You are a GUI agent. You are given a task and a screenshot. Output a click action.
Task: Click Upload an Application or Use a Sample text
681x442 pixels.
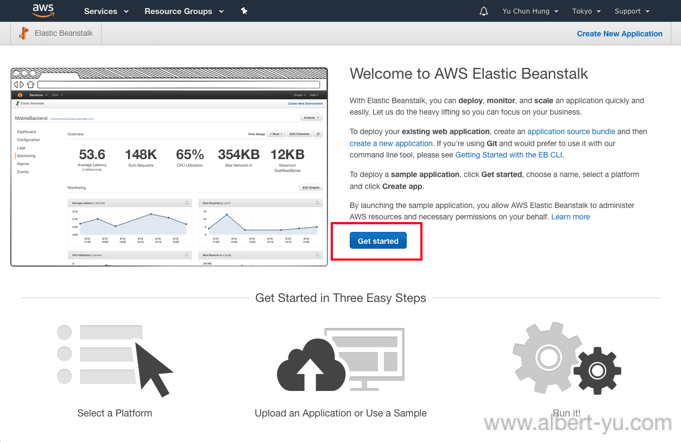tap(340, 413)
